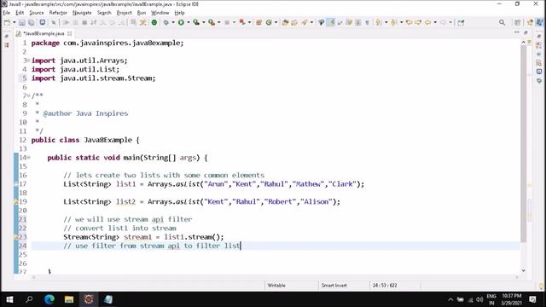Screen dimensions: 546x307
Task: Toggle the Pin Editor button
Action: (x=461, y=23)
